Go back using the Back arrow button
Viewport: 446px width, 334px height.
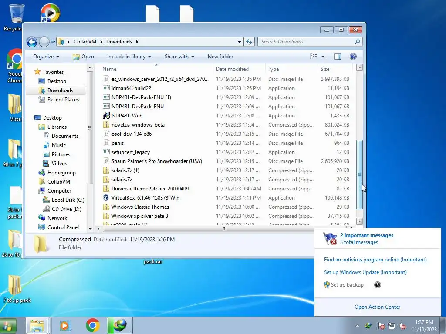[32, 42]
